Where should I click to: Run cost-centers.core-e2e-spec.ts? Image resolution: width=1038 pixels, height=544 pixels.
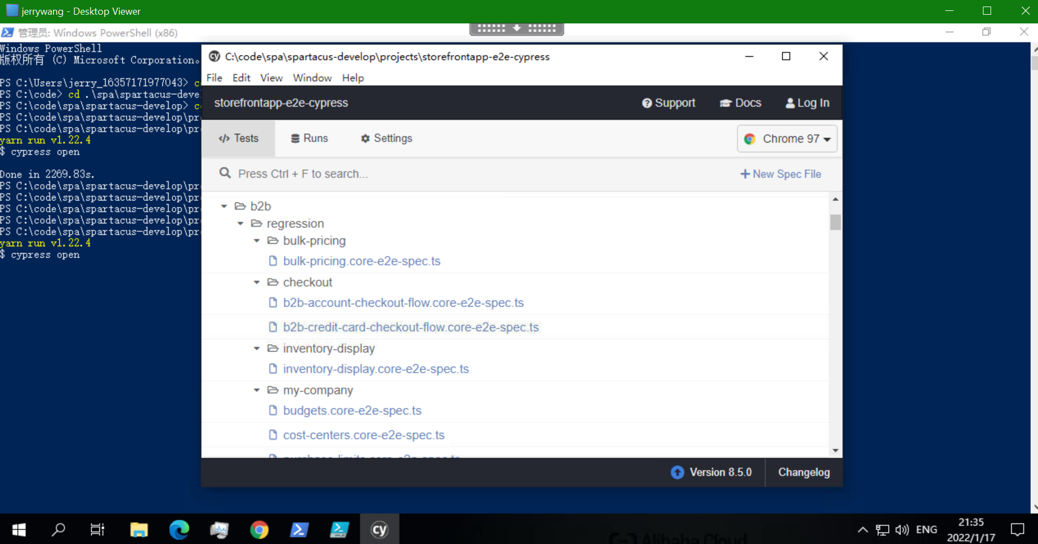coord(364,435)
